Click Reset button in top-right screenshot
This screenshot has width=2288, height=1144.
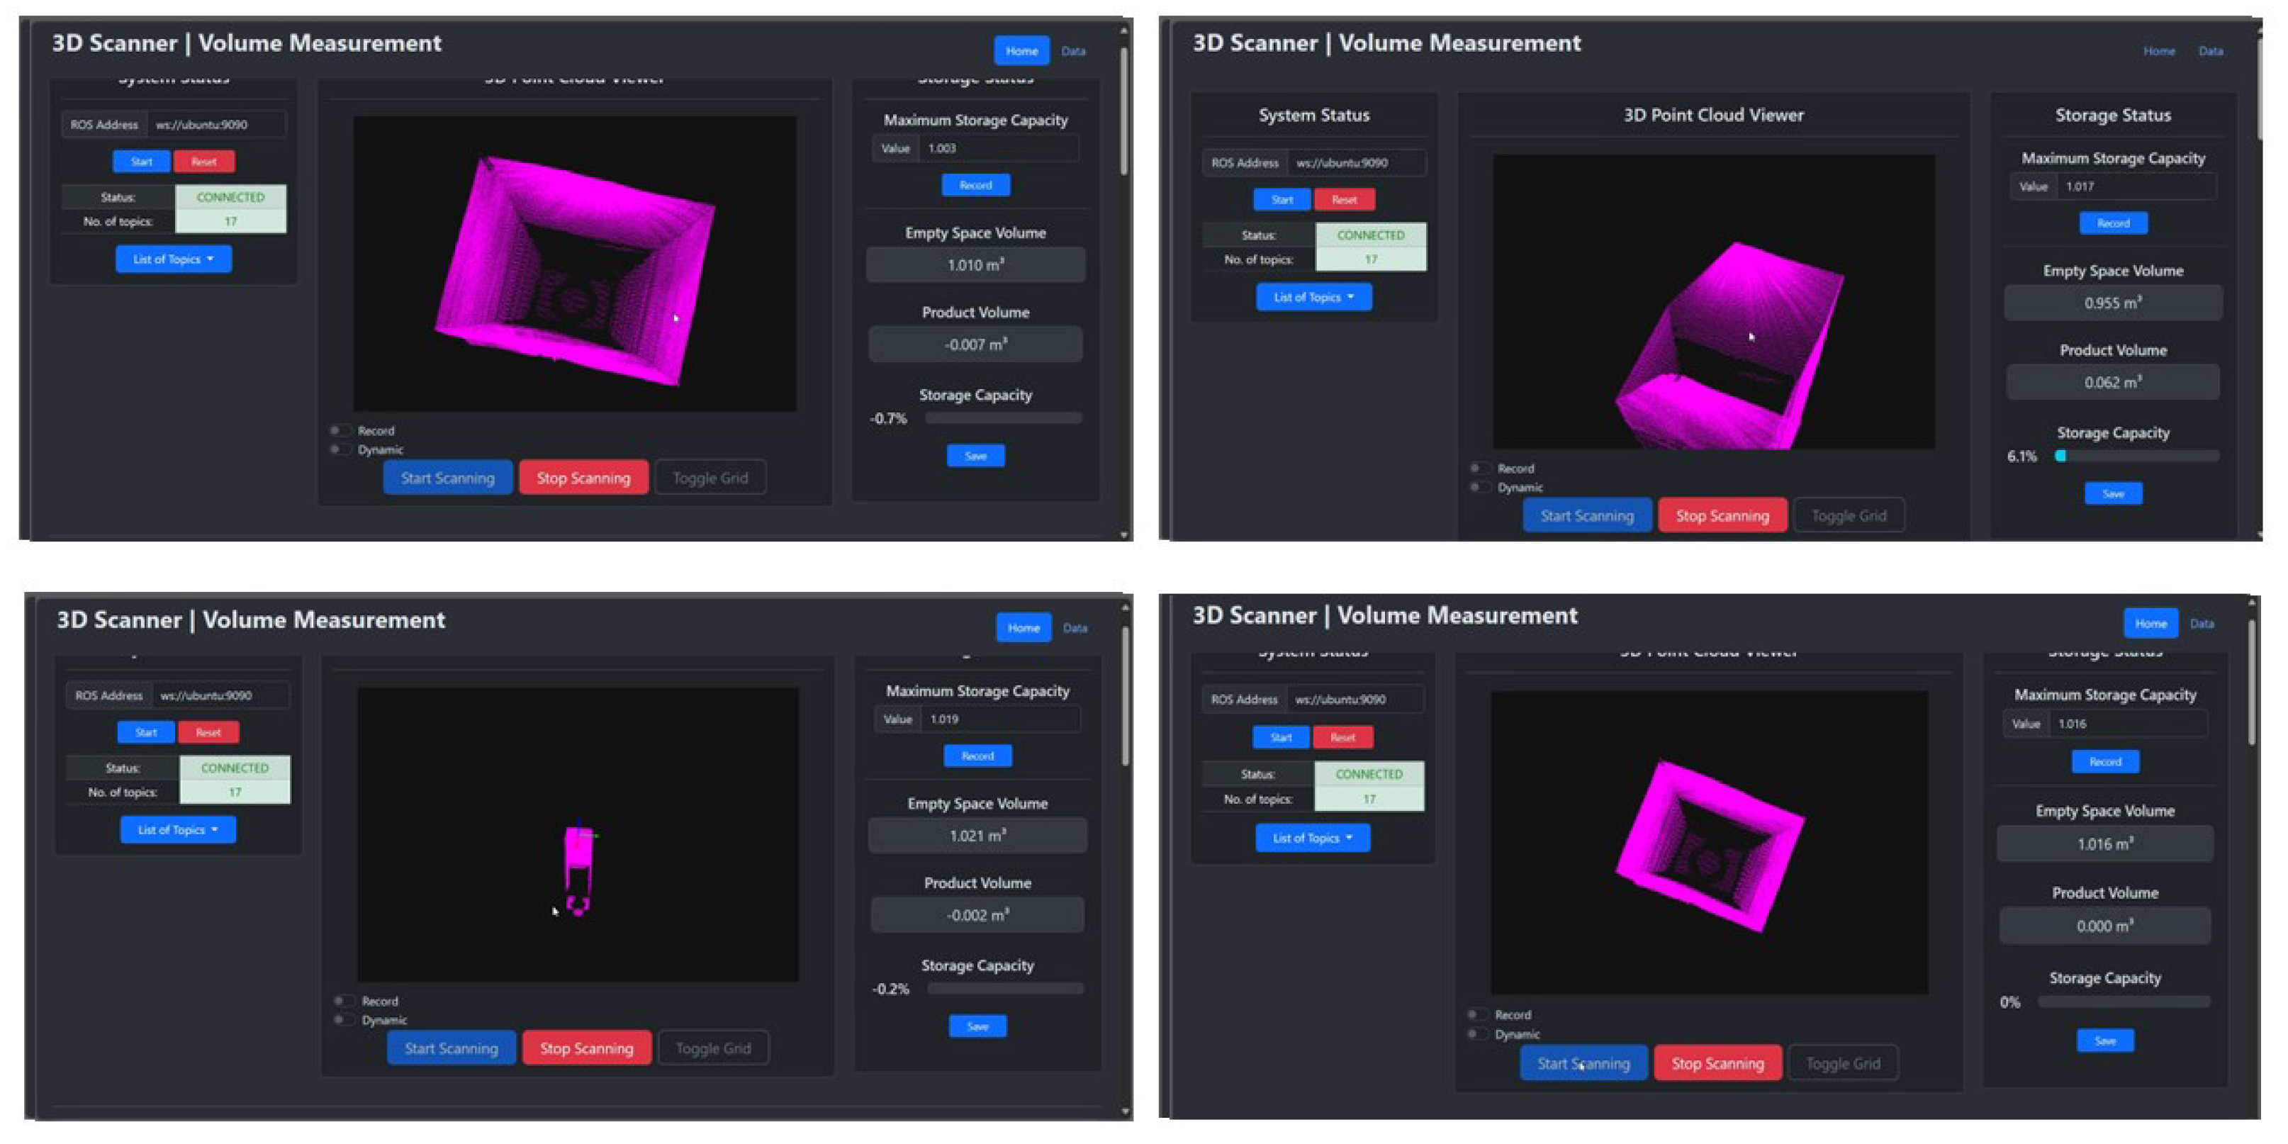1345,200
